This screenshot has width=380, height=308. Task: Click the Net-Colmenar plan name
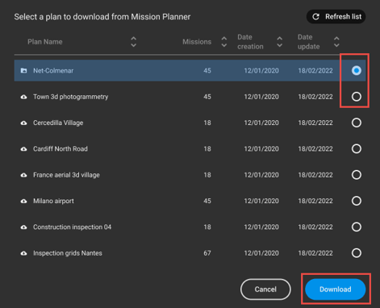(x=53, y=71)
